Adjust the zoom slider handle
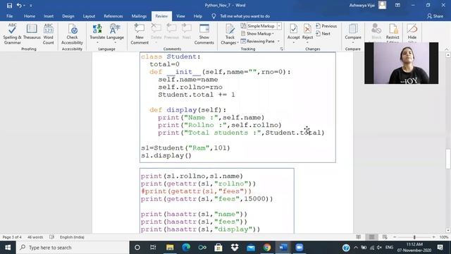 click(414, 237)
